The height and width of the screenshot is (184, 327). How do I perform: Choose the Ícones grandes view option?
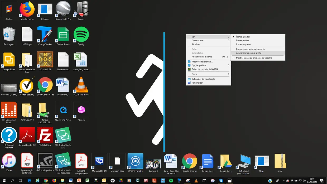click(258, 37)
